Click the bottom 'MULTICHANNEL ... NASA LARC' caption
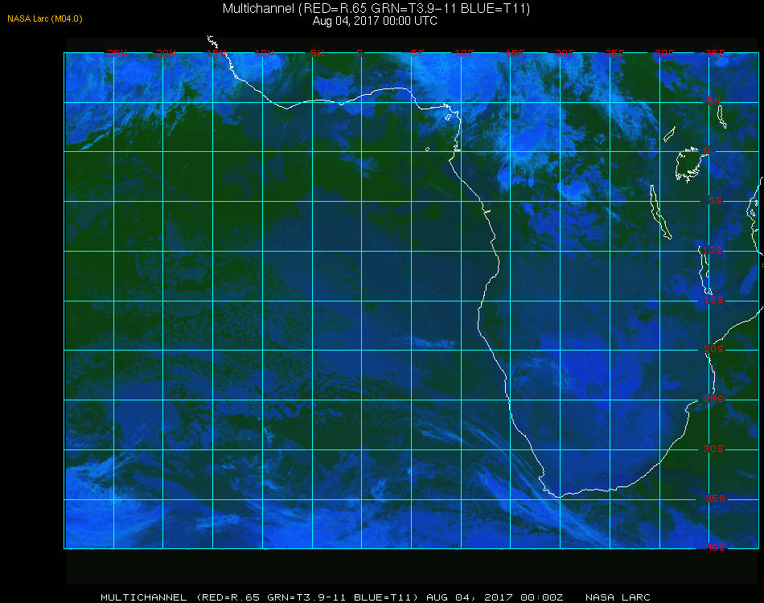764x603 pixels. [x=376, y=597]
